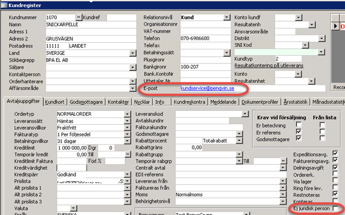The width and height of the screenshot is (345, 215).
Task: Expand the Leveranssätt dropdown showing Hämtas
Action: [x=127, y=121]
